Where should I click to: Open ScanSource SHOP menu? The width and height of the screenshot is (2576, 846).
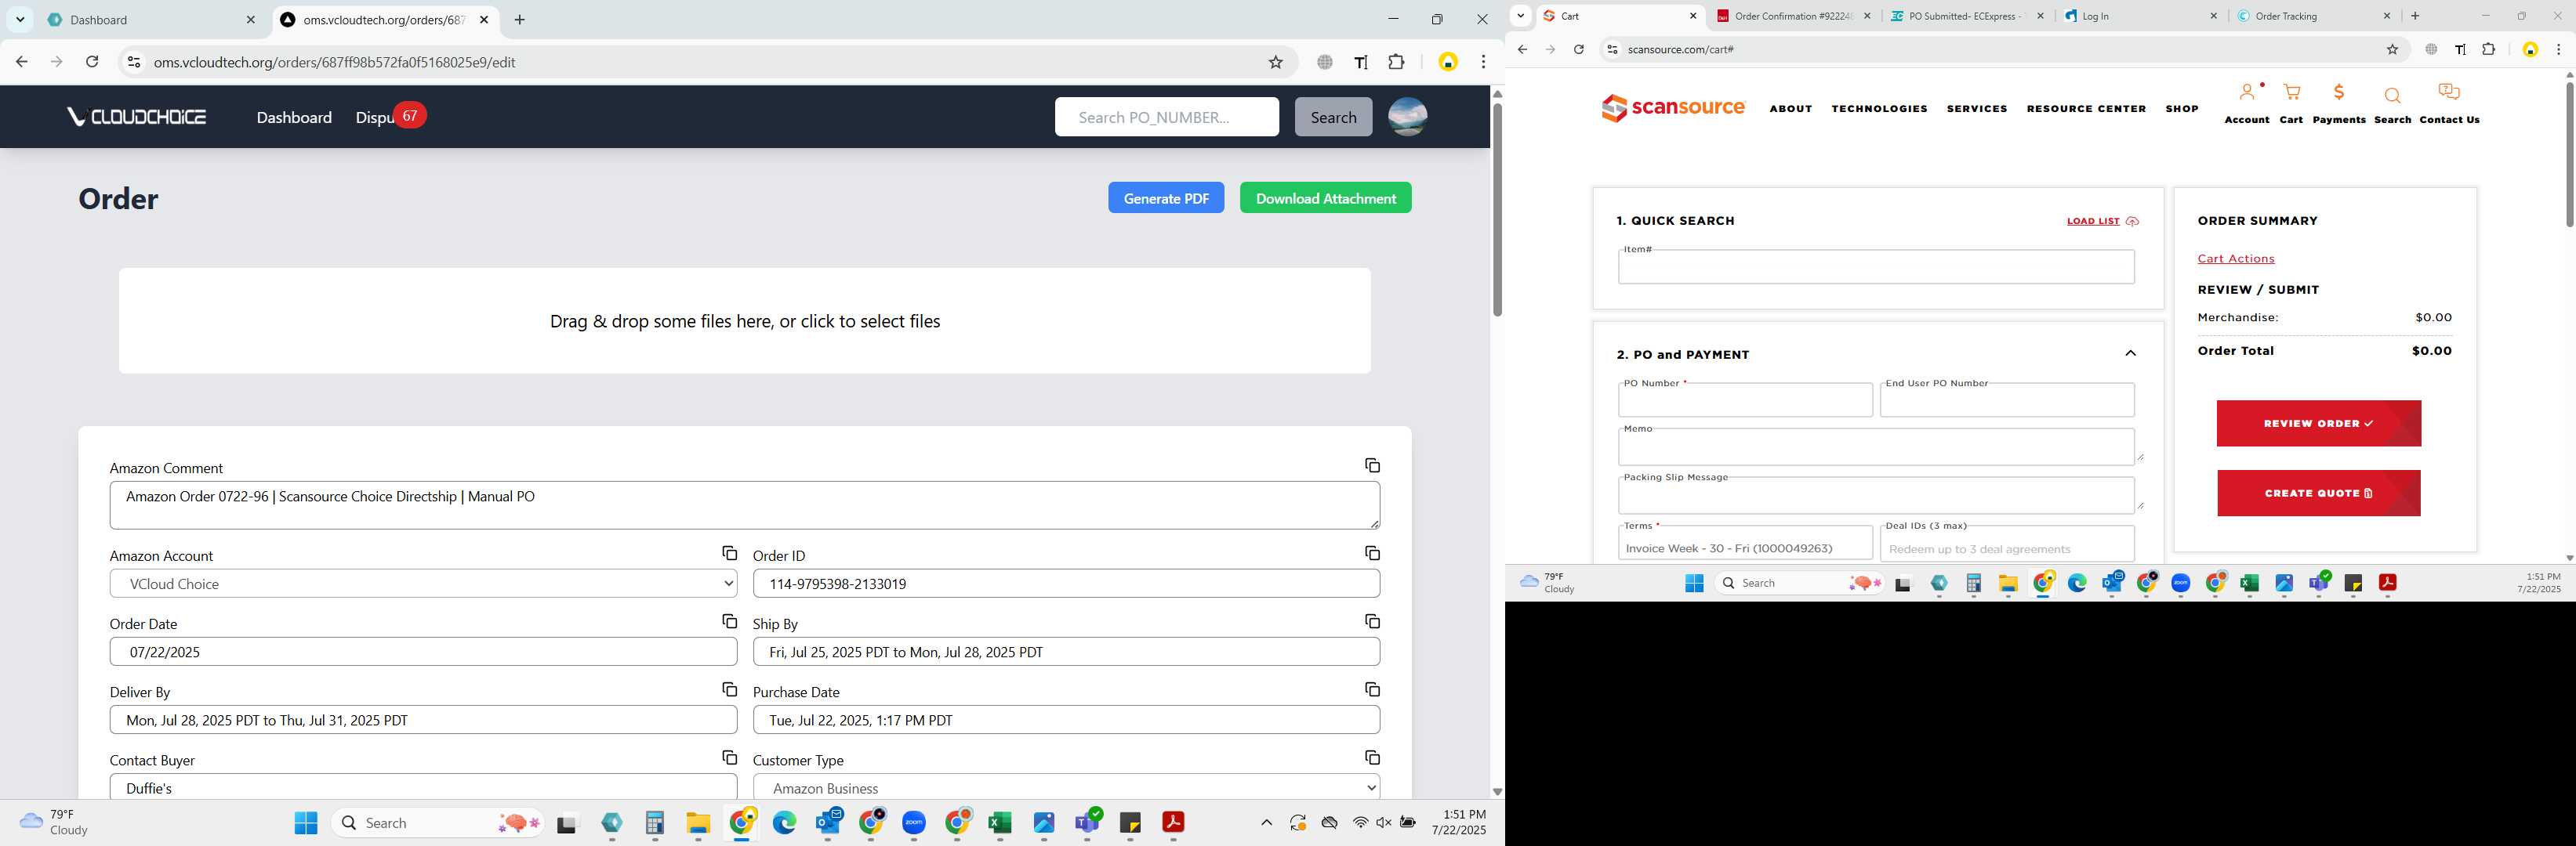2182,108
